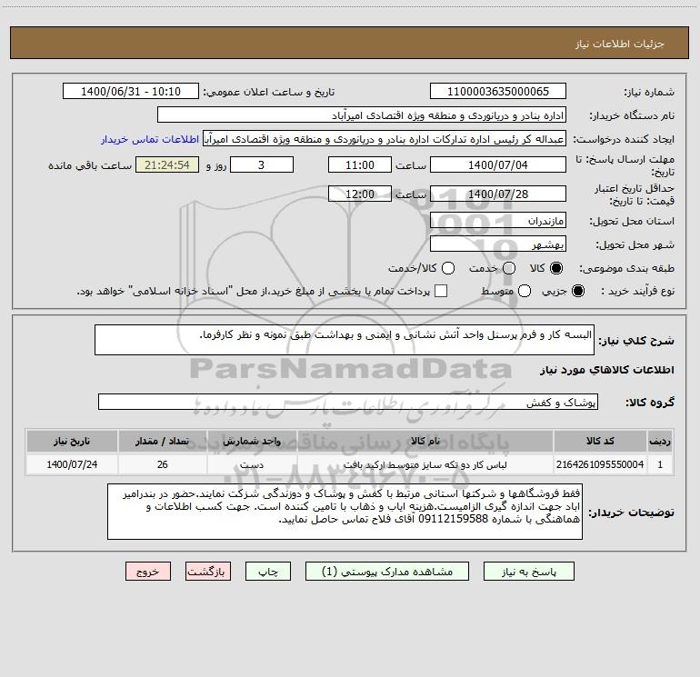Click product code cell 2164261095550004
The width and height of the screenshot is (700, 677).
(600, 464)
